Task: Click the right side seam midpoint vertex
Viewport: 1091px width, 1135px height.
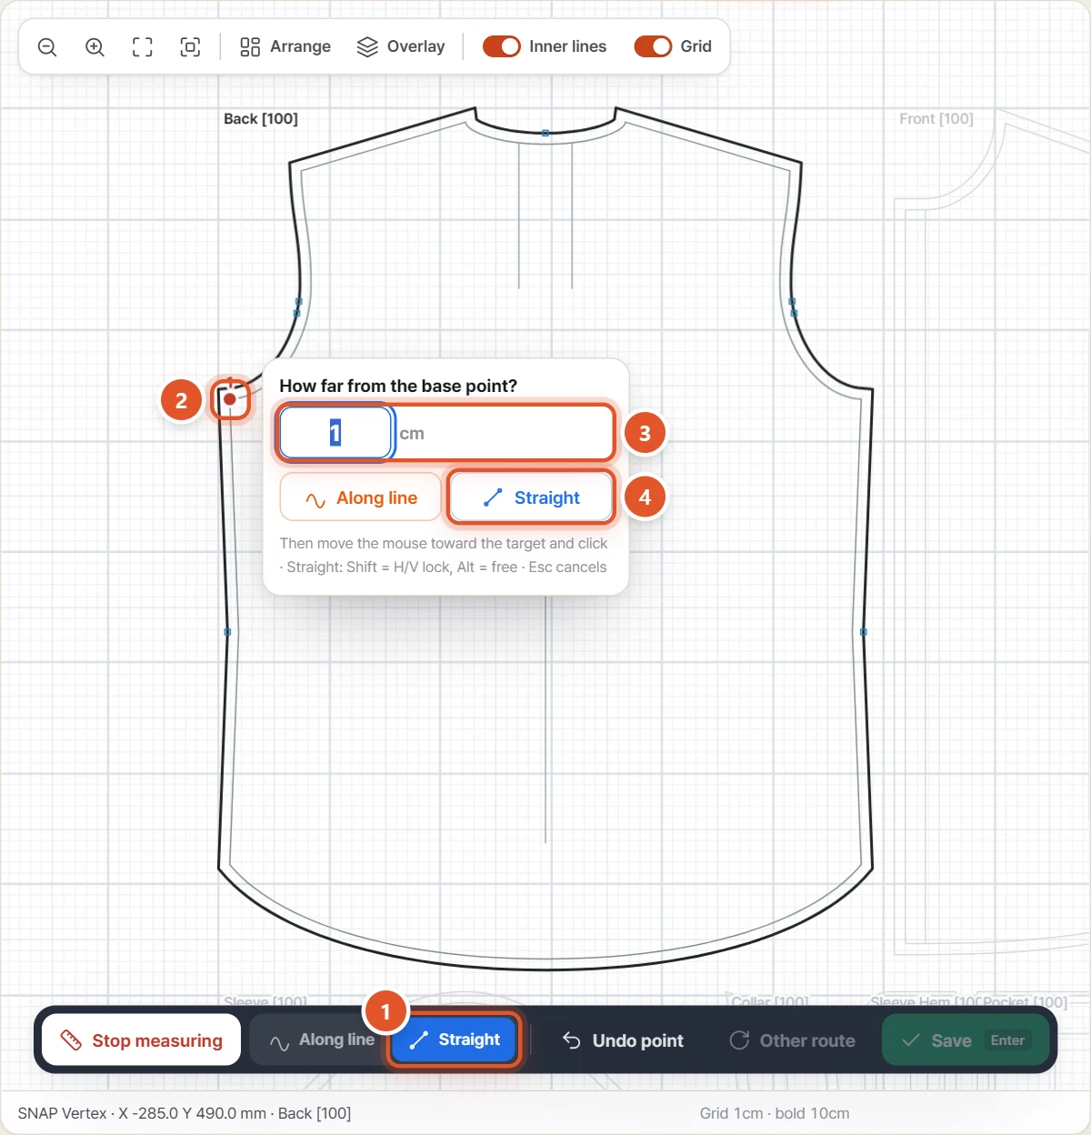Action: pyautogui.click(x=864, y=632)
